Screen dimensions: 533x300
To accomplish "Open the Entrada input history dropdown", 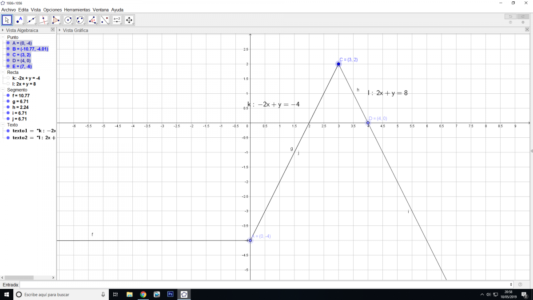I will 512,284.
